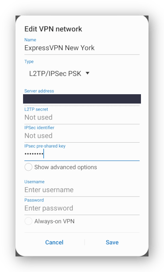Save the VPN network settings
The image size is (164, 272).
click(112, 242)
